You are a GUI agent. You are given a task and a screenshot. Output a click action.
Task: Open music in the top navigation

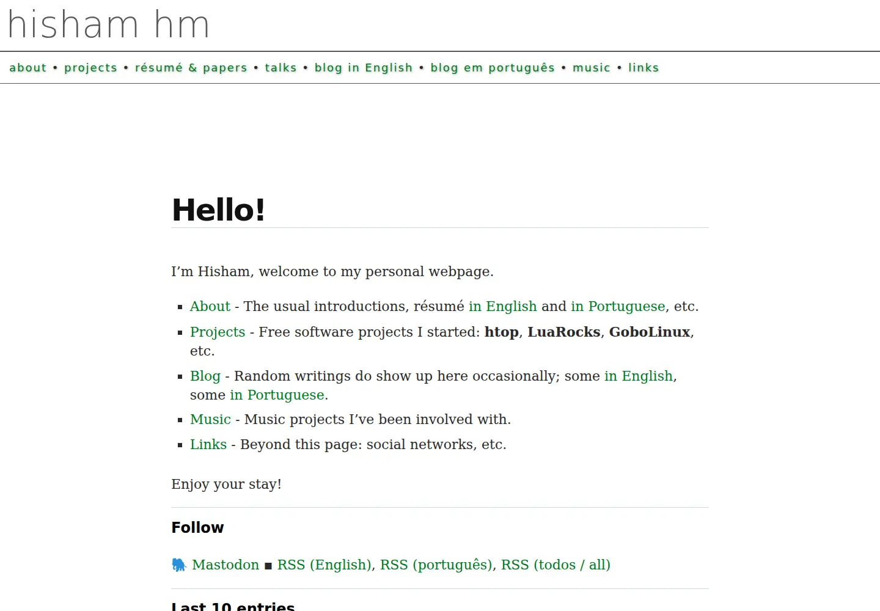[592, 68]
